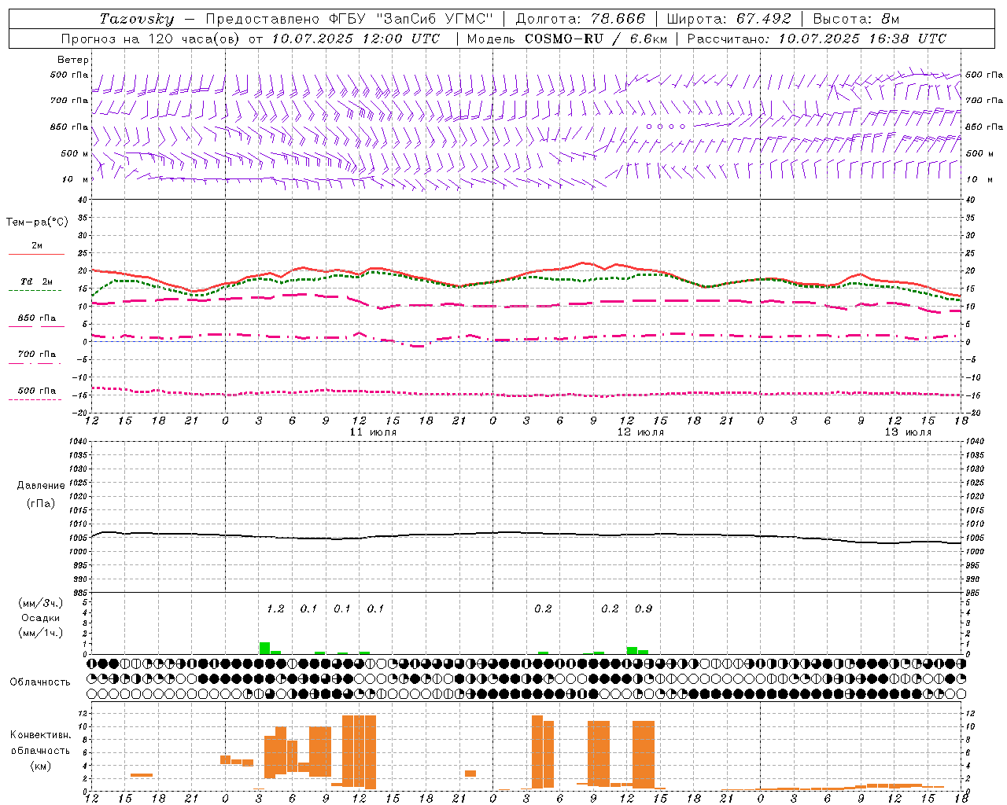Click the tallest green precipitation bar
Image resolution: width=1007 pixels, height=805 pixels.
[264, 648]
